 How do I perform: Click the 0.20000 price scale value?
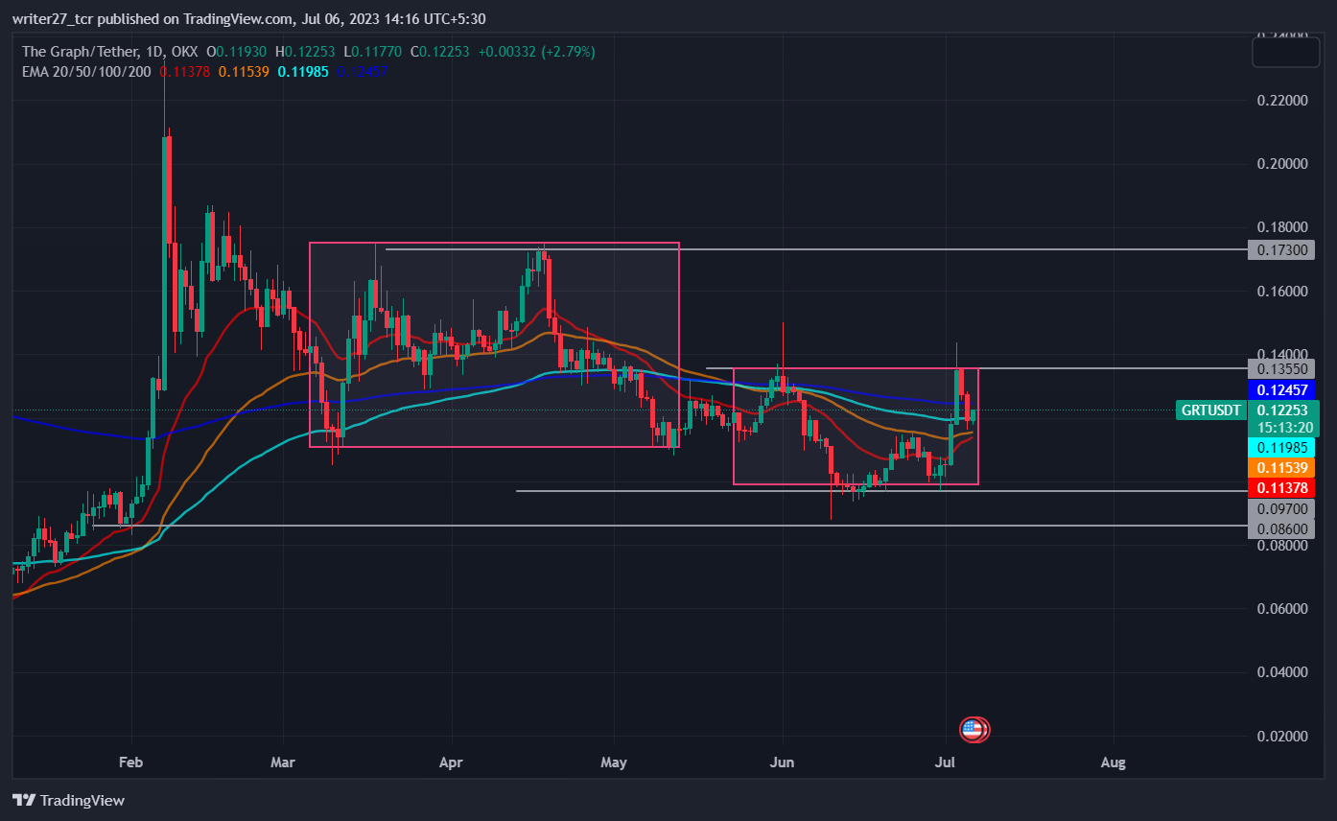[1283, 164]
